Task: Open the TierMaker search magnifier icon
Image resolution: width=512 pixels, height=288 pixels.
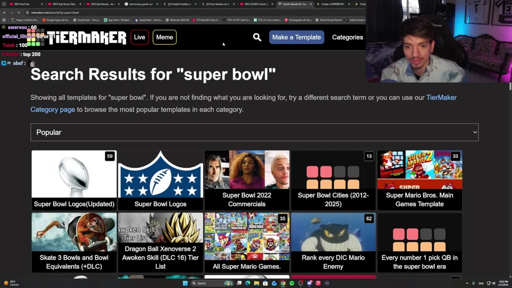Action: (x=257, y=37)
